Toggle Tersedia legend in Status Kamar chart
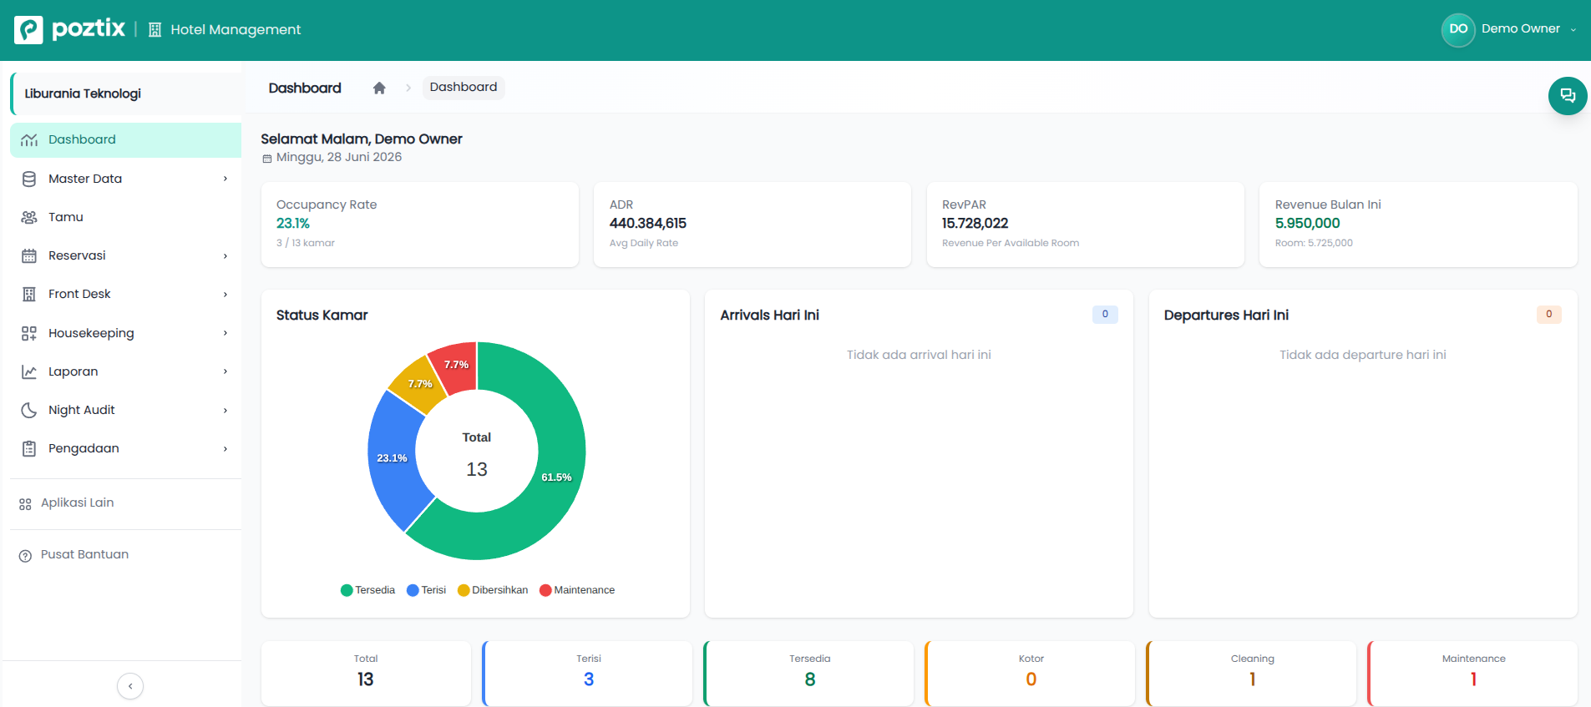 pos(367,590)
